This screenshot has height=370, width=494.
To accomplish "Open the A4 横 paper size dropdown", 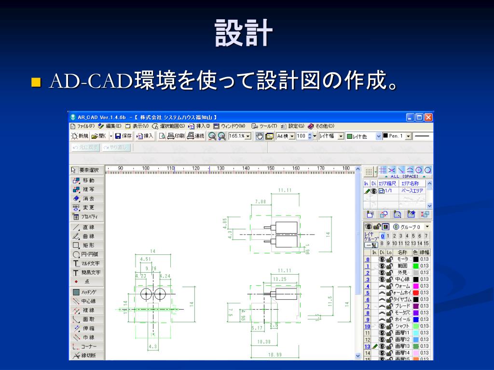I will click(292, 136).
